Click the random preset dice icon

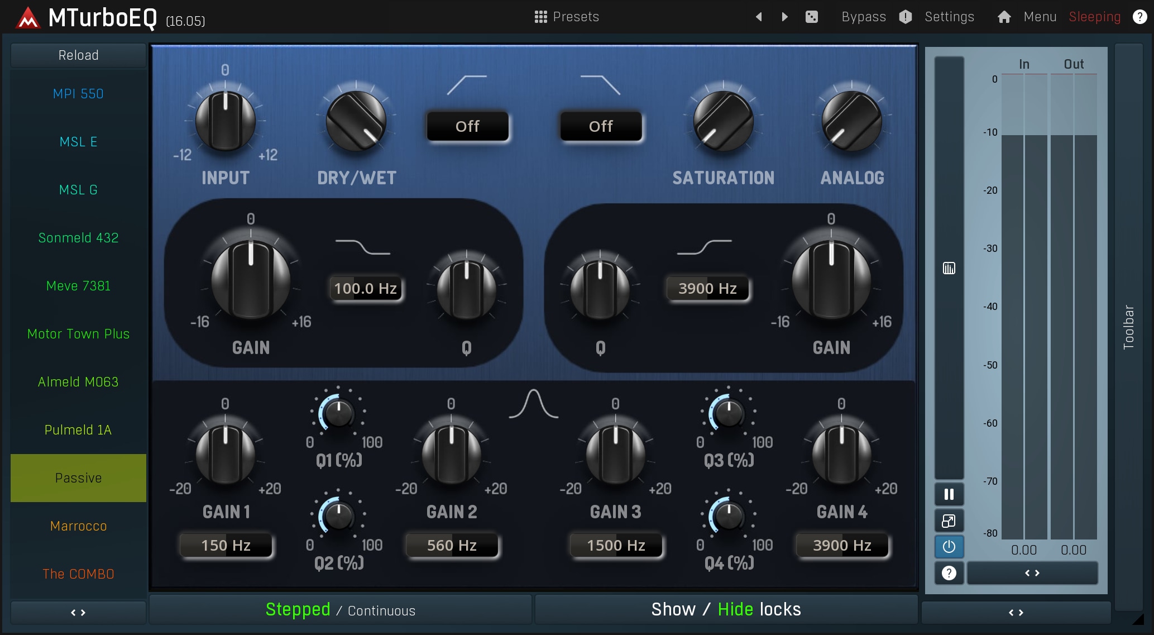click(x=812, y=17)
